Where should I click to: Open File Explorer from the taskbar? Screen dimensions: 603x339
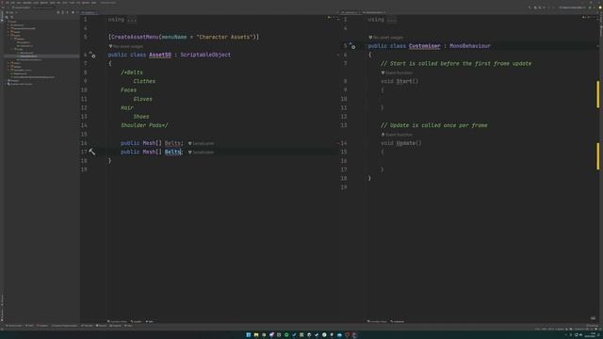point(256,335)
